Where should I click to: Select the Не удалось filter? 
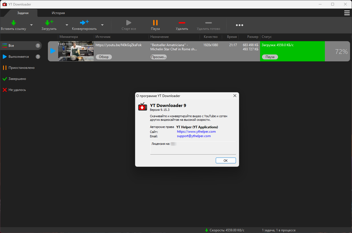(x=21, y=90)
